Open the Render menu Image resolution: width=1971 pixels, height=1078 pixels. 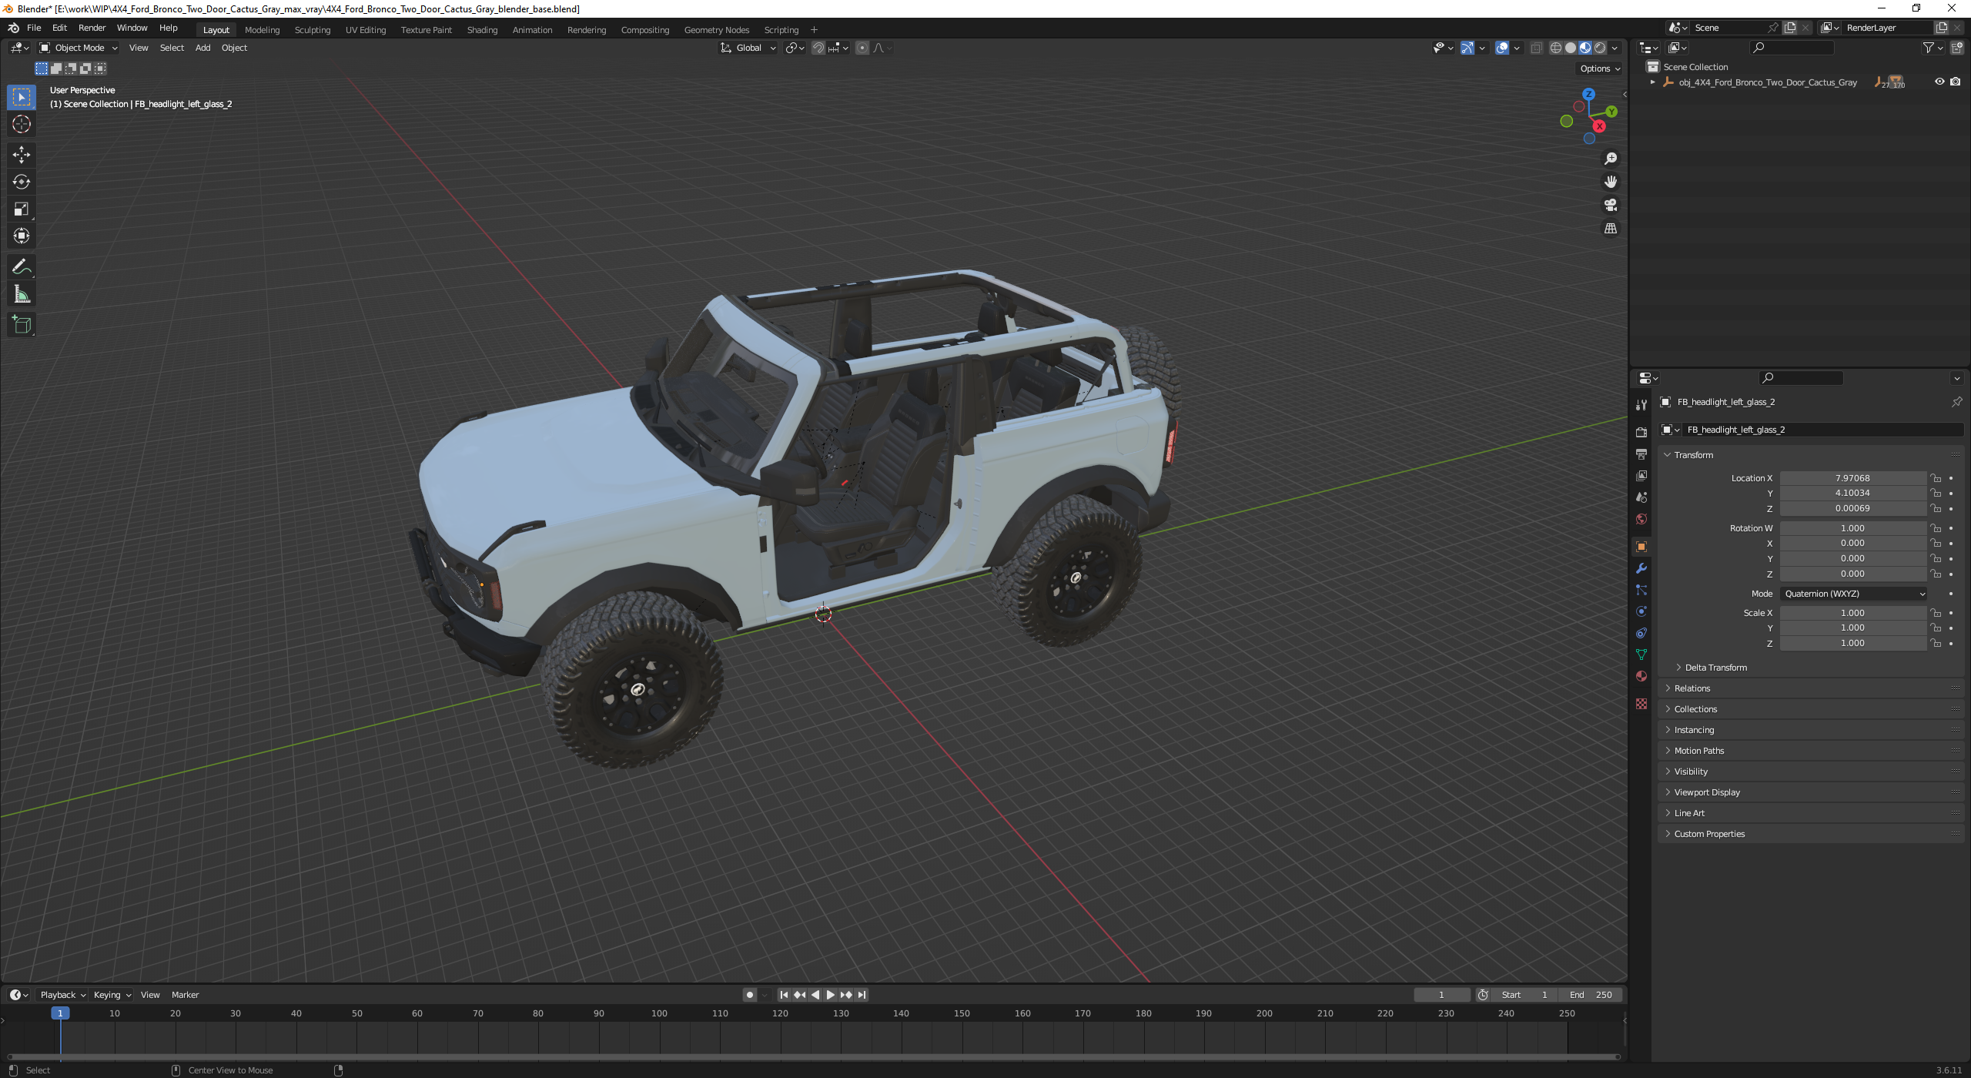92,28
